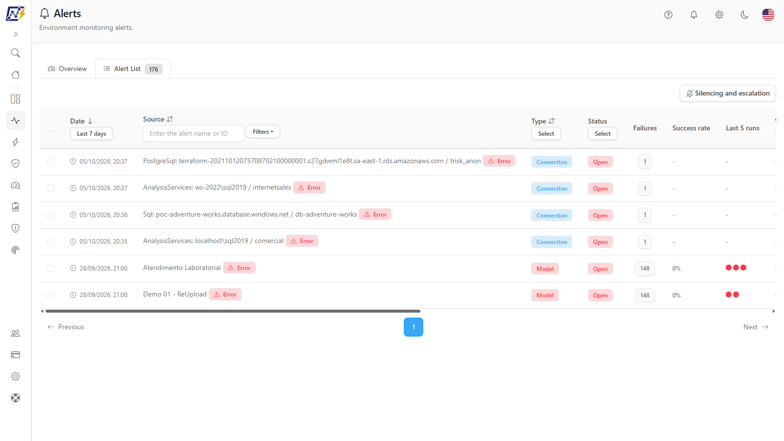
Task: Open search via magnifier sidebar icon
Action: (16, 53)
